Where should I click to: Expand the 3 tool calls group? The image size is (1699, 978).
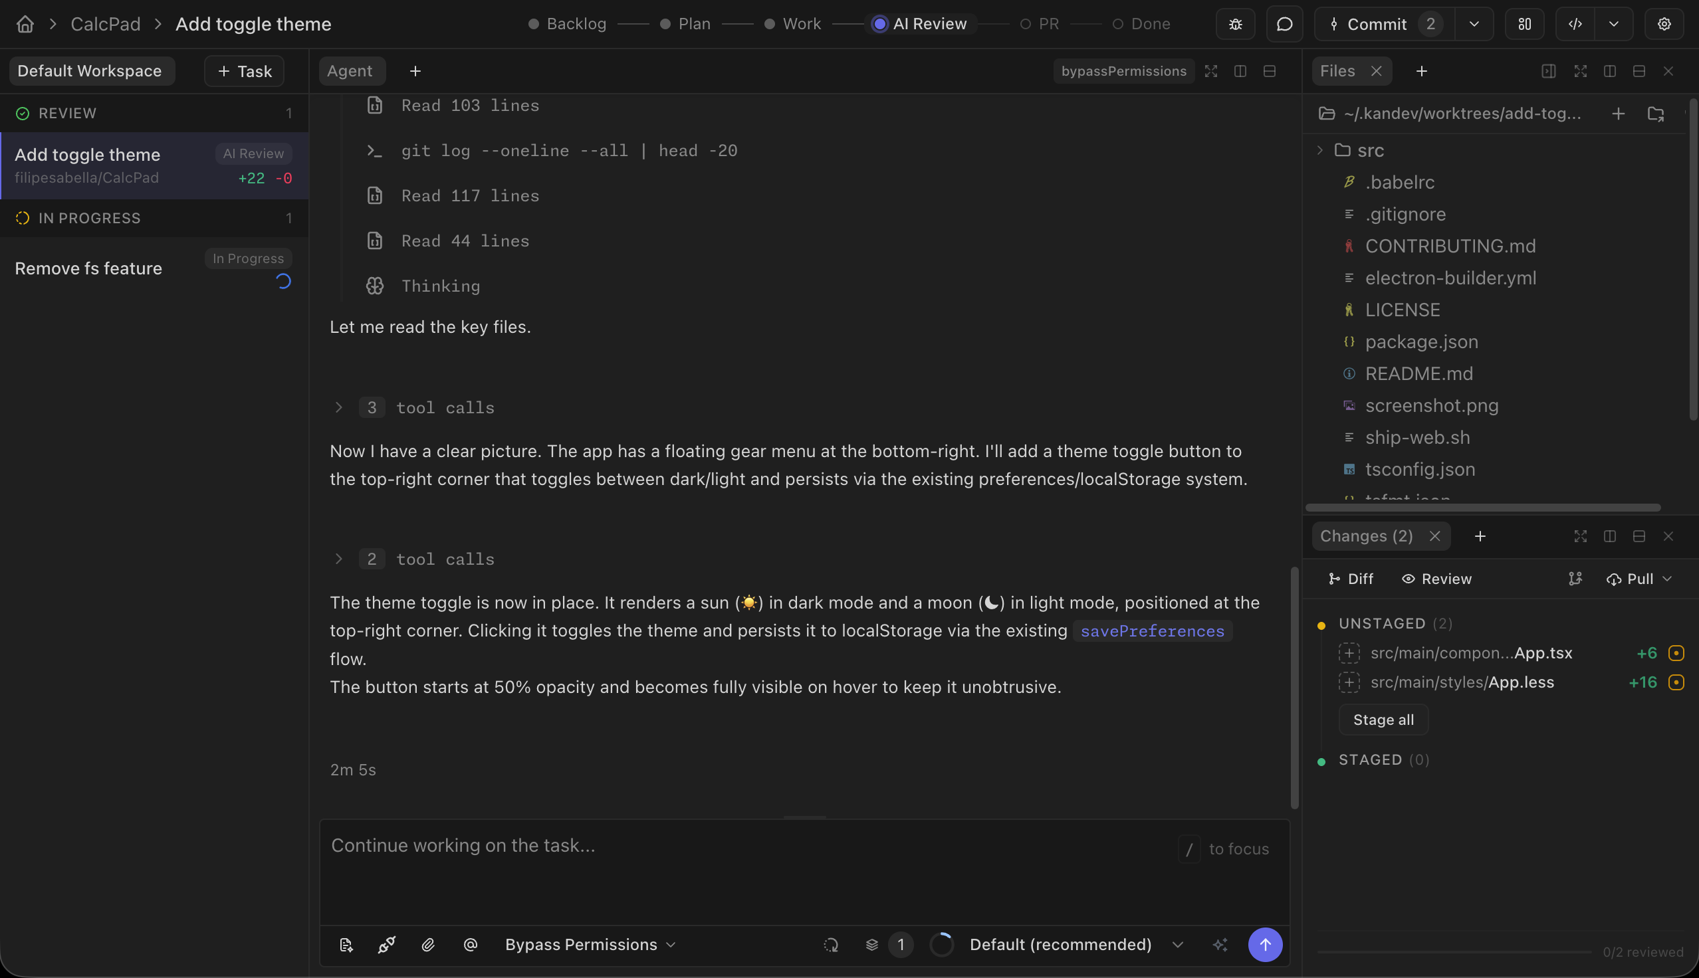coord(338,408)
